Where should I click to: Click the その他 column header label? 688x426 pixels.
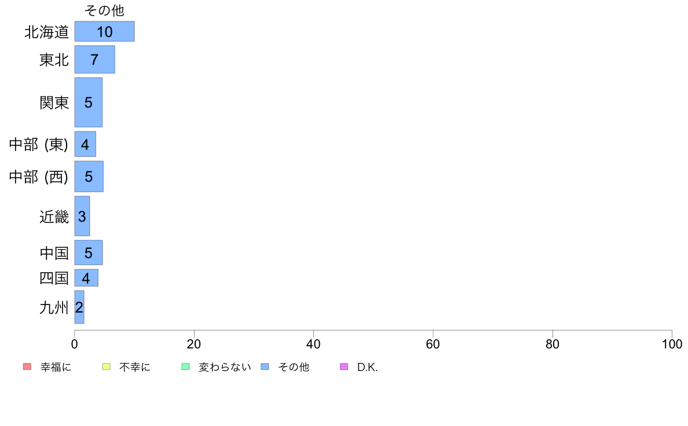[x=104, y=10]
